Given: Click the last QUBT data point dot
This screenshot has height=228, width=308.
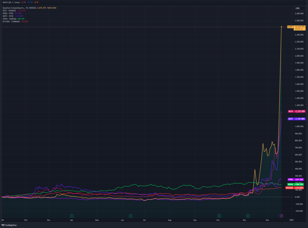Looking at the screenshot, I should [282, 27].
